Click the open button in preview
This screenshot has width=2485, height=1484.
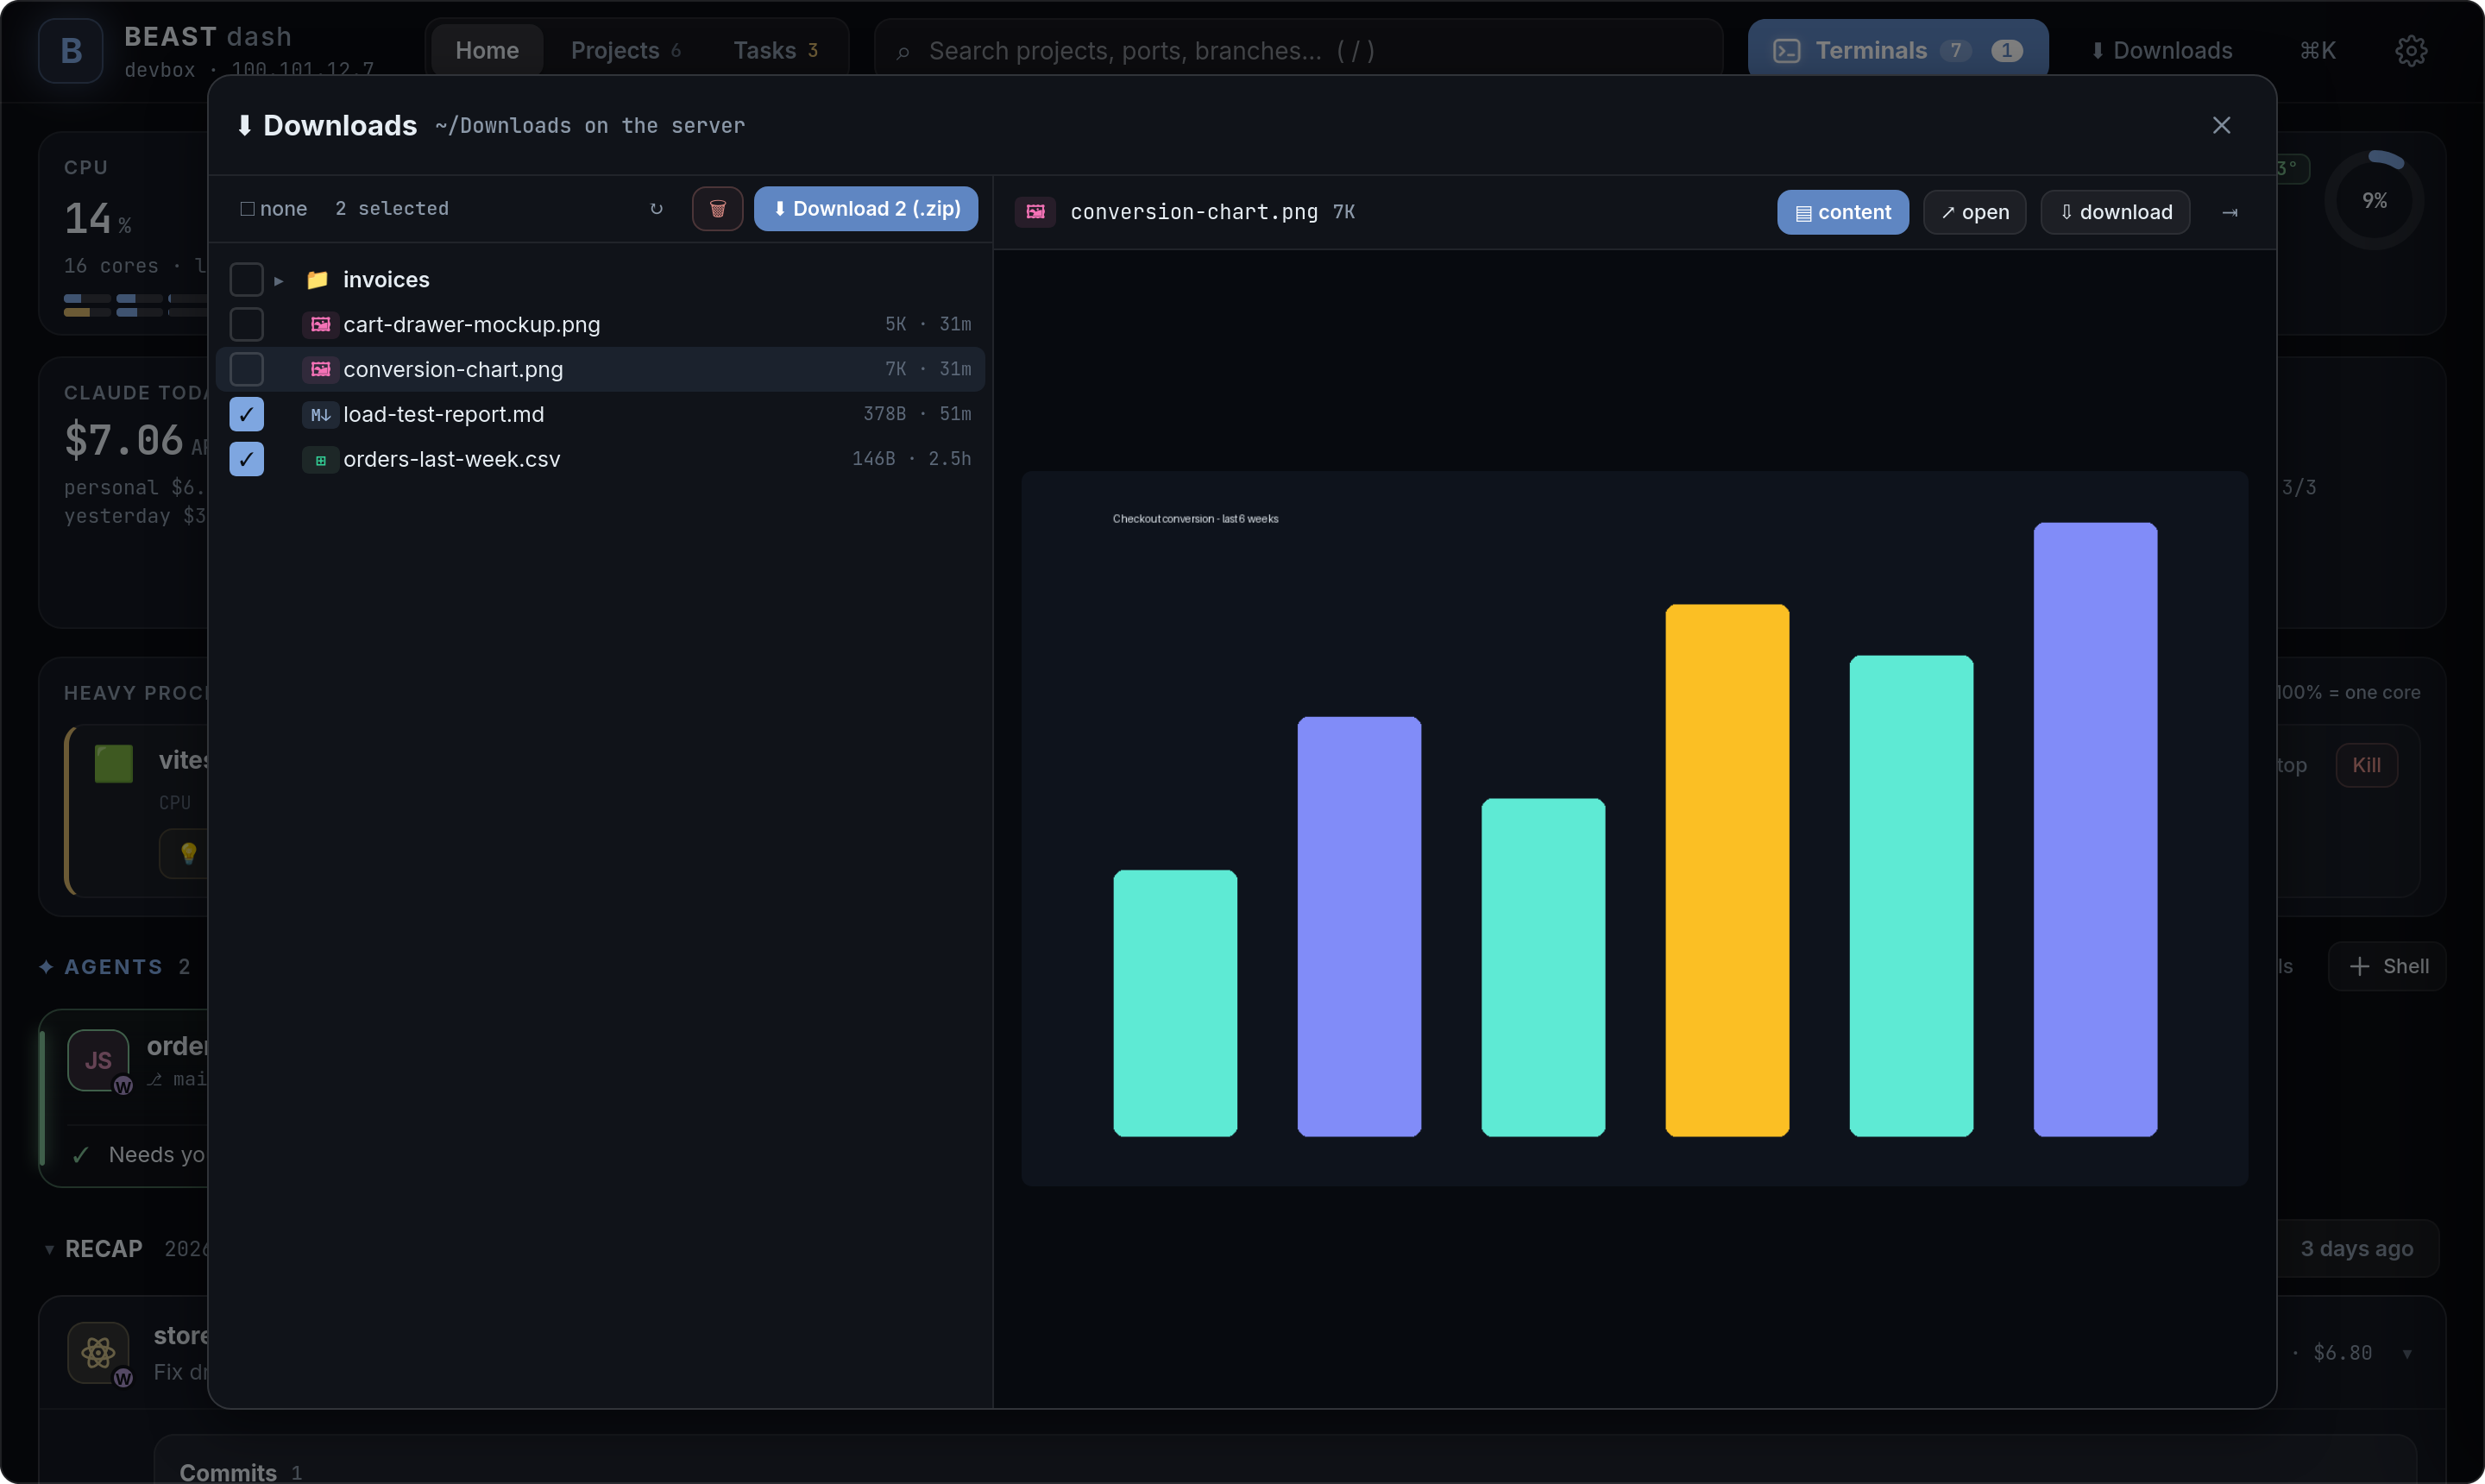(x=1974, y=212)
